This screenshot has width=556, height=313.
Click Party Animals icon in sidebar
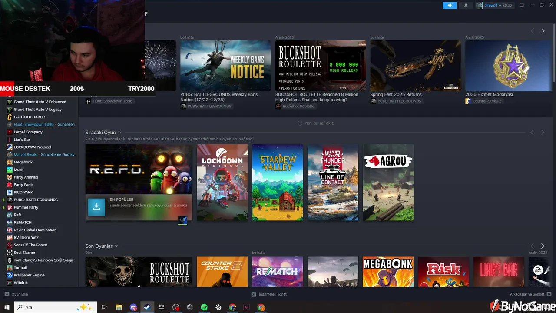coord(10,177)
